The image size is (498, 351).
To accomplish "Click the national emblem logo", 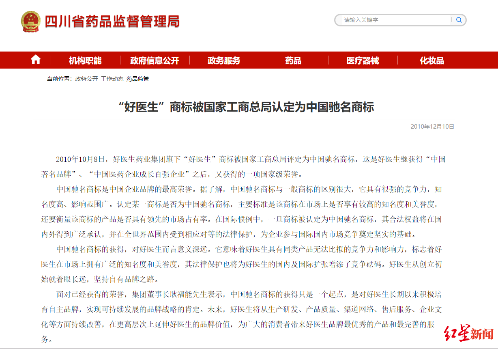I will pyautogui.click(x=31, y=22).
